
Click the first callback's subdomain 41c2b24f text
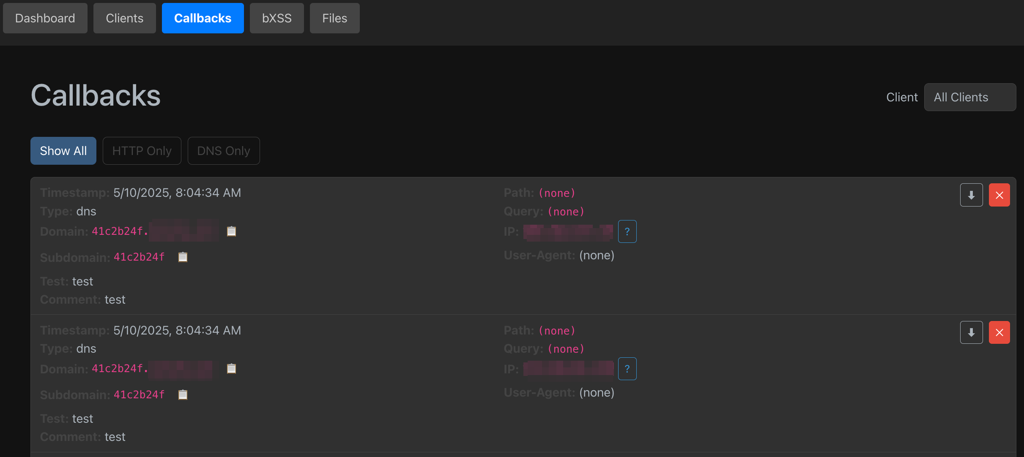click(139, 257)
